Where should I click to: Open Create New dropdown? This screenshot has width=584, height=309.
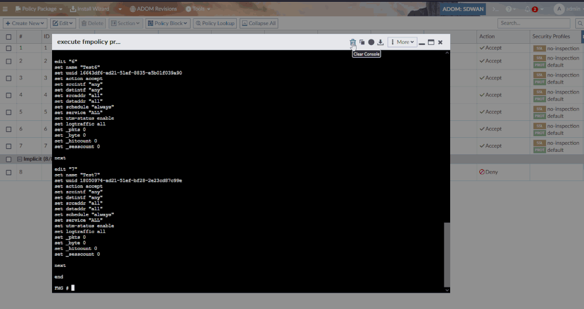[25, 23]
